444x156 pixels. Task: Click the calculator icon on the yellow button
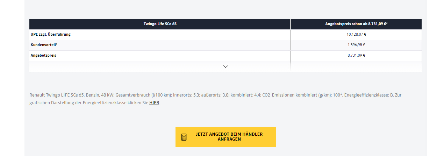[184, 137]
